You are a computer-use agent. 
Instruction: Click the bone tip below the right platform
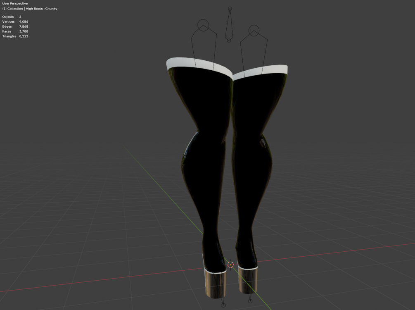point(250,301)
